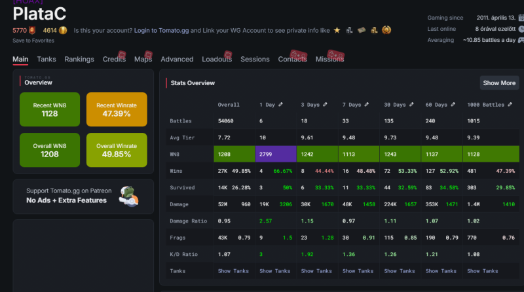Screen dimensions: 524x292
Task: Open the Credits tab
Action: click(x=114, y=59)
